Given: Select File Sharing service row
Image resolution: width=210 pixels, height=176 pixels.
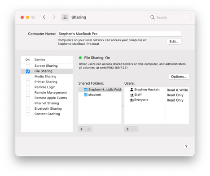Looking at the screenshot, I should point(47,71).
